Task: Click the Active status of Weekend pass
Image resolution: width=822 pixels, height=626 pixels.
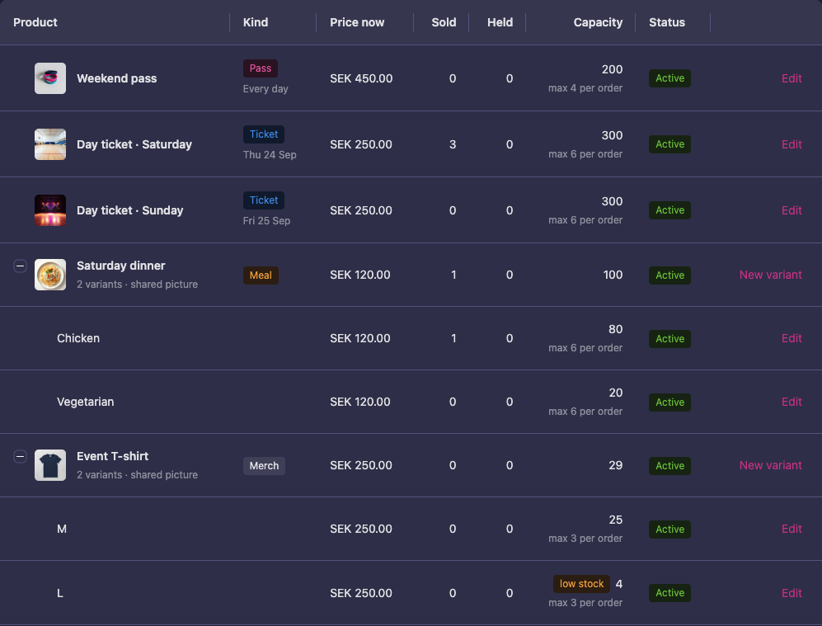Action: point(670,78)
